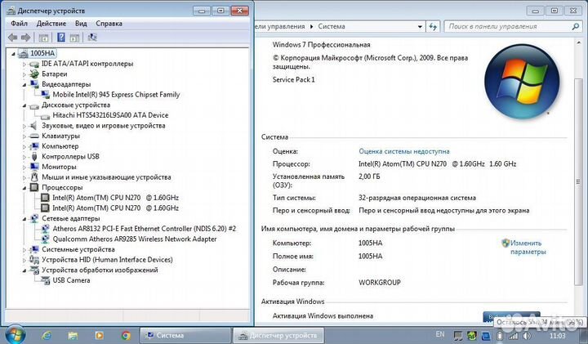Click the Service Pack 1 text
Viewport: 588px width, 344px height.
pos(294,79)
